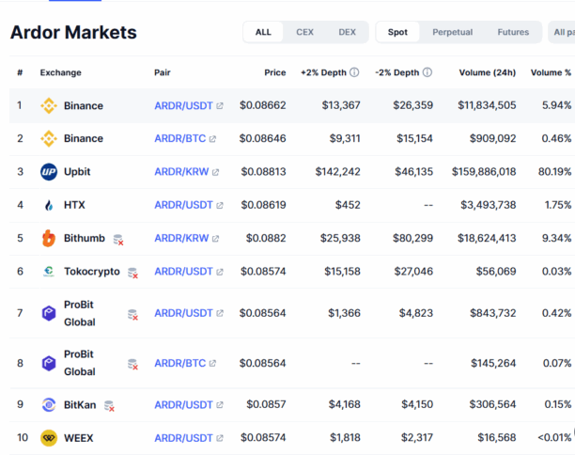Click reserve warning icon in row 7

(x=132, y=315)
